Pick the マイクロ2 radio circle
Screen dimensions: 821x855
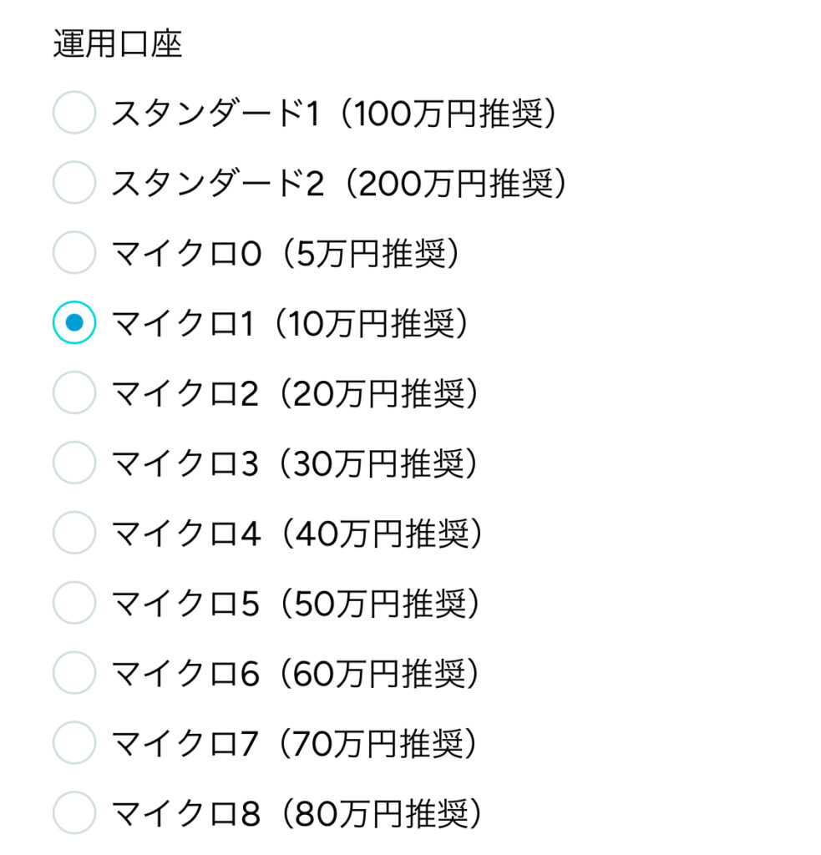click(74, 392)
